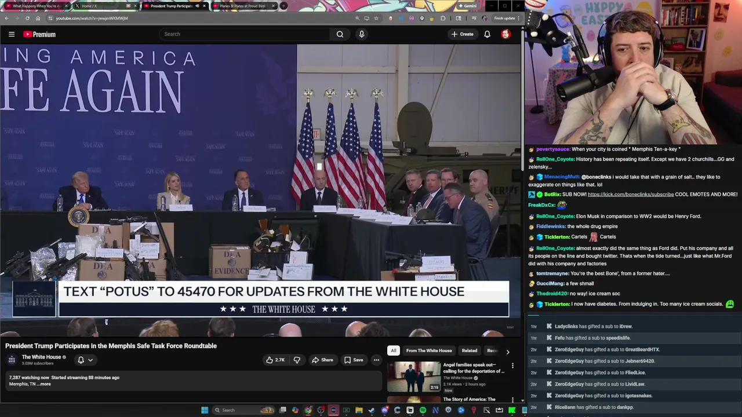Open OBS Studio from taskbar
742x417 pixels.
click(321, 410)
